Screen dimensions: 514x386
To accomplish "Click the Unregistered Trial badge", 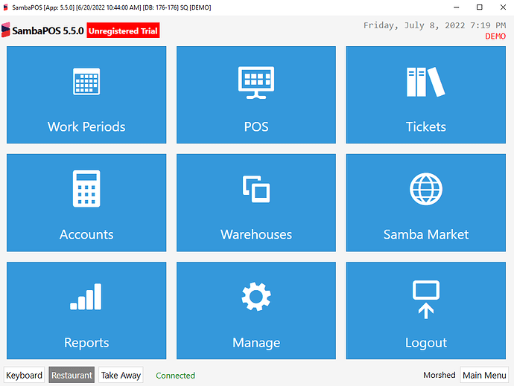I will (123, 30).
